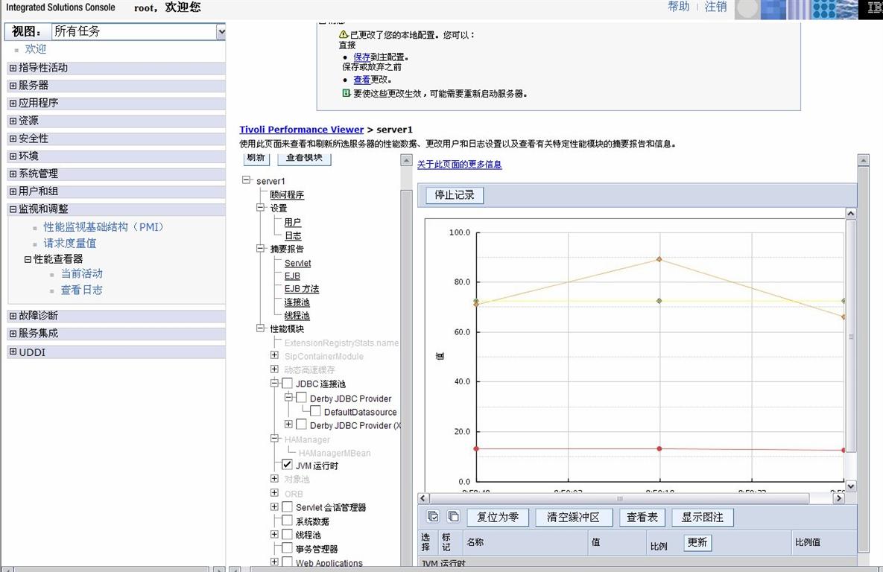Click the info icon beside 要使这些更改生效
This screenshot has height=572, width=883.
tap(346, 93)
